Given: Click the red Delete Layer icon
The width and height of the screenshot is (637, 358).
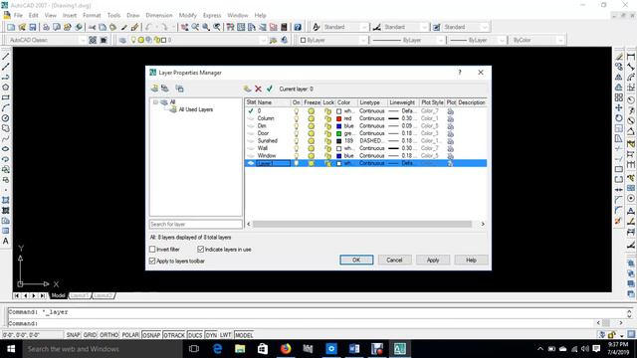Looking at the screenshot, I should coord(258,89).
